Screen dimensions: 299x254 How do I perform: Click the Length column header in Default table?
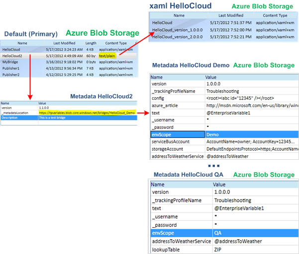point(91,43)
